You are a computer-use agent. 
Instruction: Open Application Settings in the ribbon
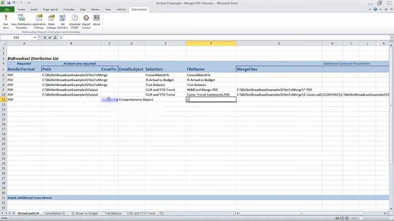pos(39,21)
